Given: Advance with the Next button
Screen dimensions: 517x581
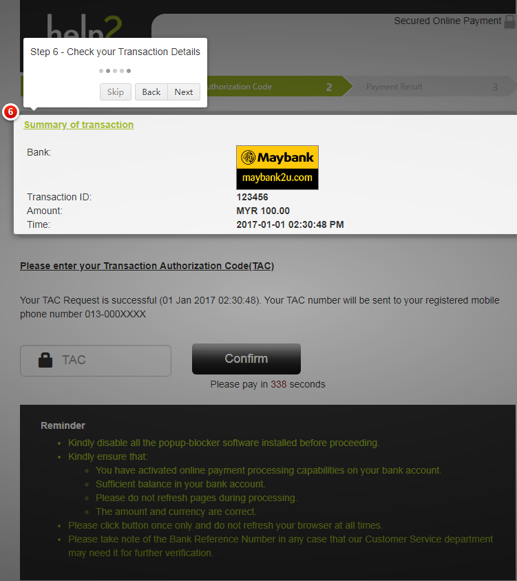Looking at the screenshot, I should point(184,92).
